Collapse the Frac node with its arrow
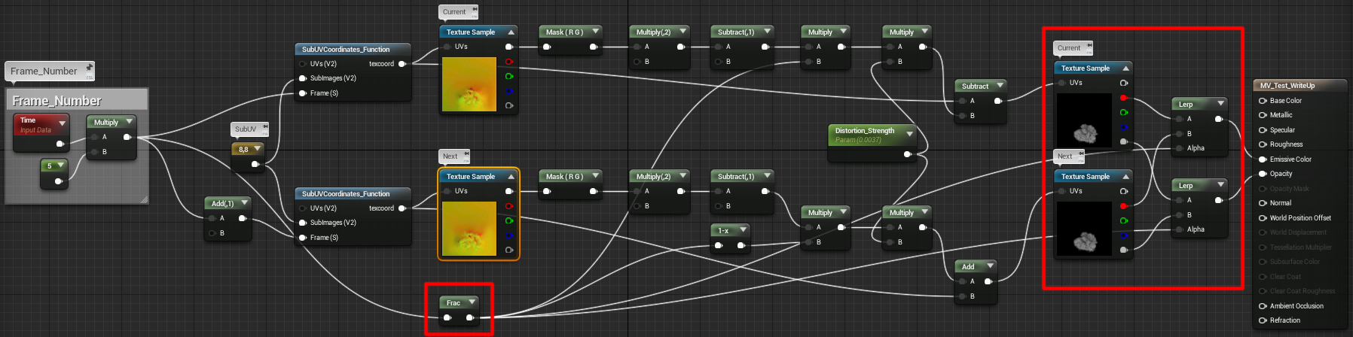The height and width of the screenshot is (337, 1353). click(472, 302)
